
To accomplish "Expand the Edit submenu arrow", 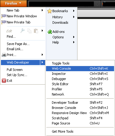I will click(42, 31).
